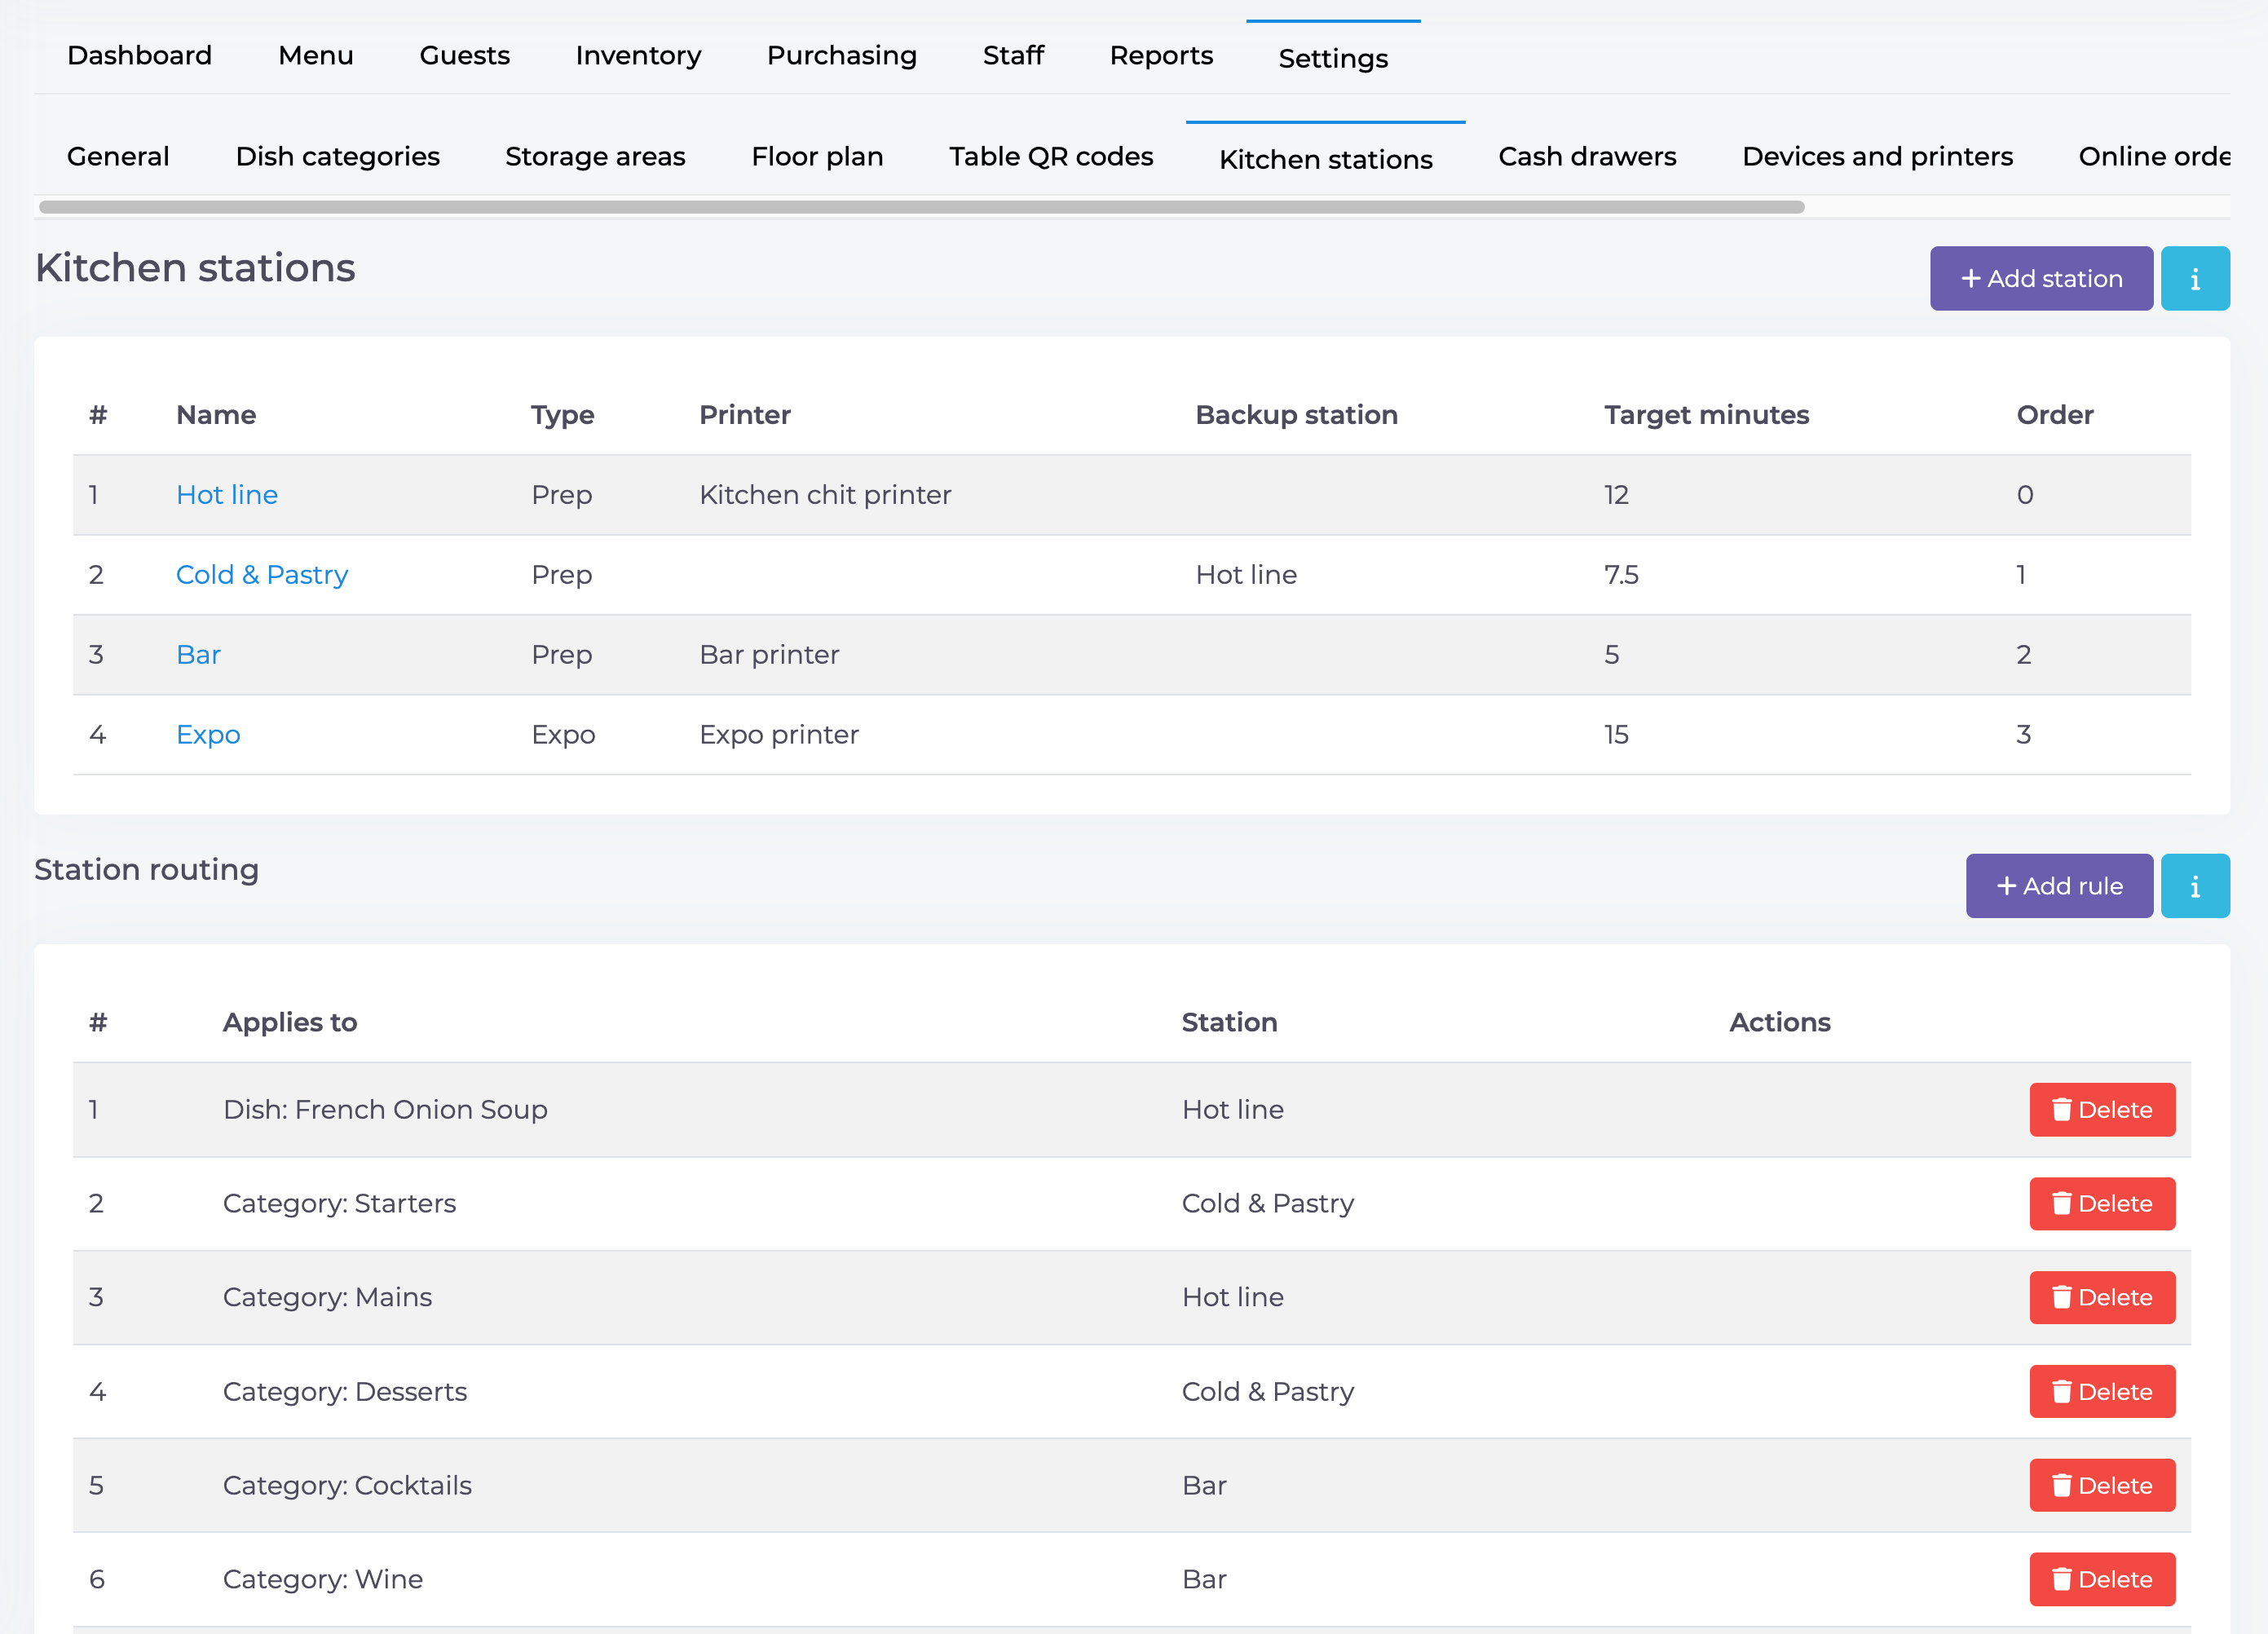Open the Storage areas sub-tab
Image resolution: width=2268 pixels, height=1634 pixels.
coord(595,157)
